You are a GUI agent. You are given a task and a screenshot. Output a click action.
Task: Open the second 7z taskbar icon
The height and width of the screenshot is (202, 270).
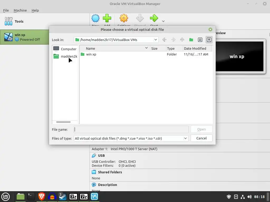84,196
